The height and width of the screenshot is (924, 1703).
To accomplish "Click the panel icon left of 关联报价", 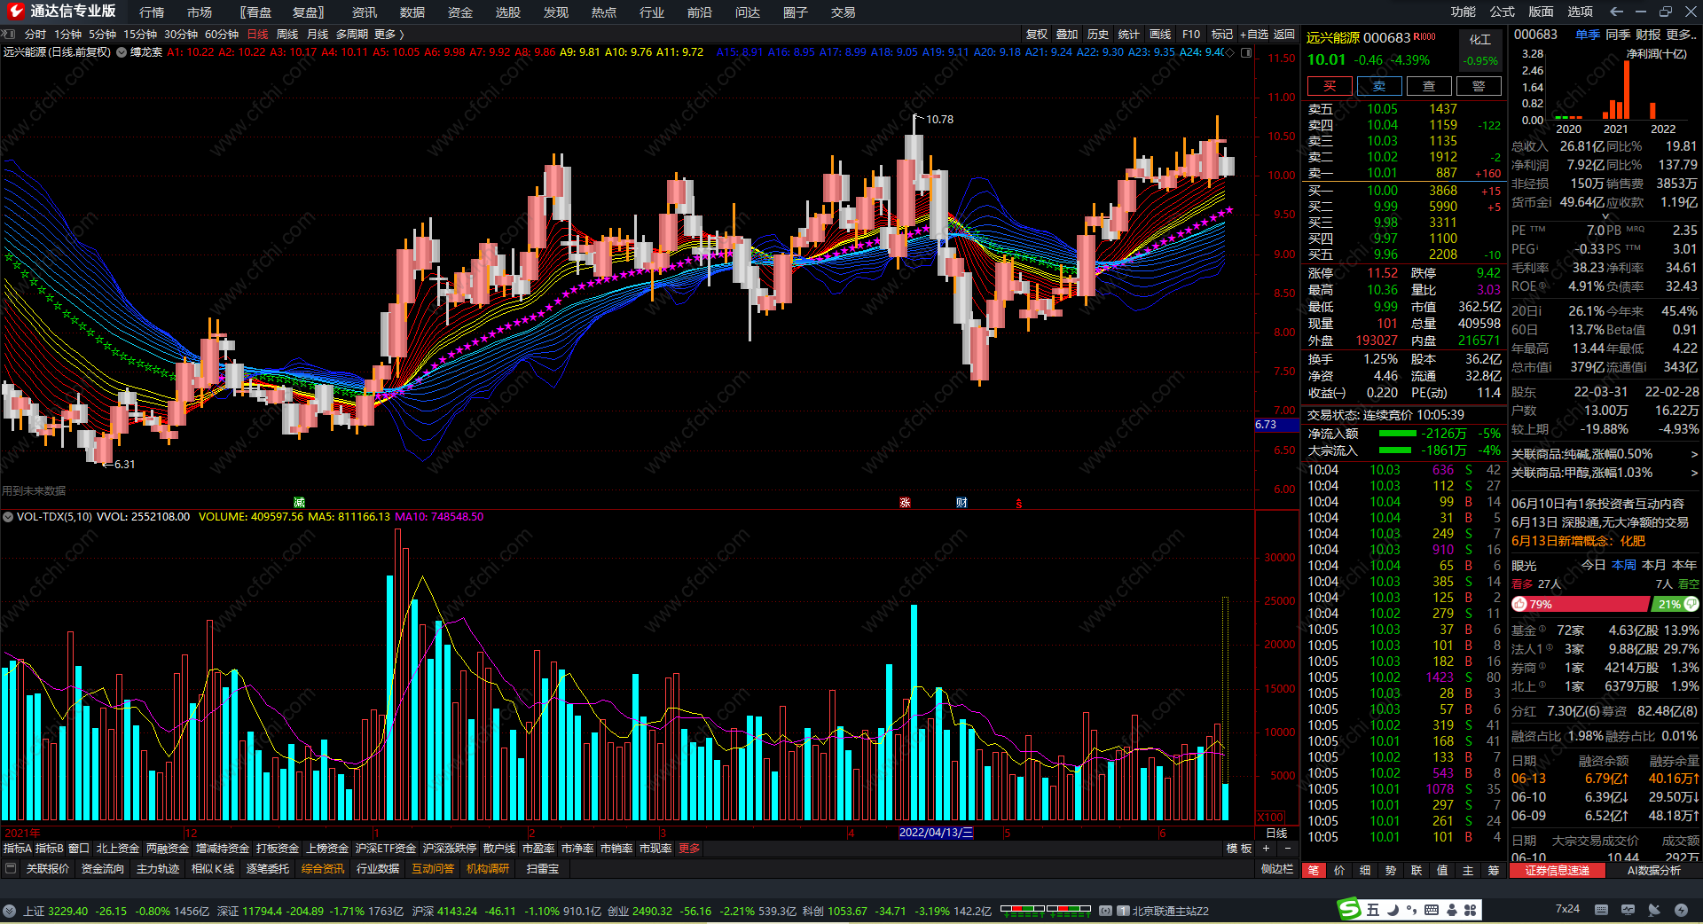I will click(x=11, y=869).
